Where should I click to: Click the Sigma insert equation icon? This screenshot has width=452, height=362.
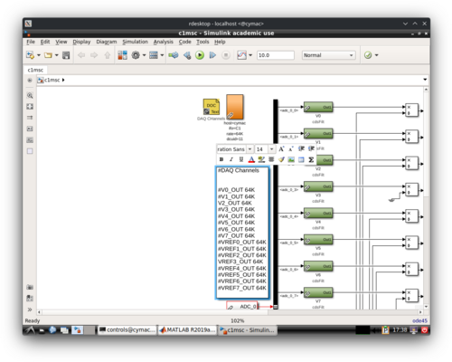[311, 159]
